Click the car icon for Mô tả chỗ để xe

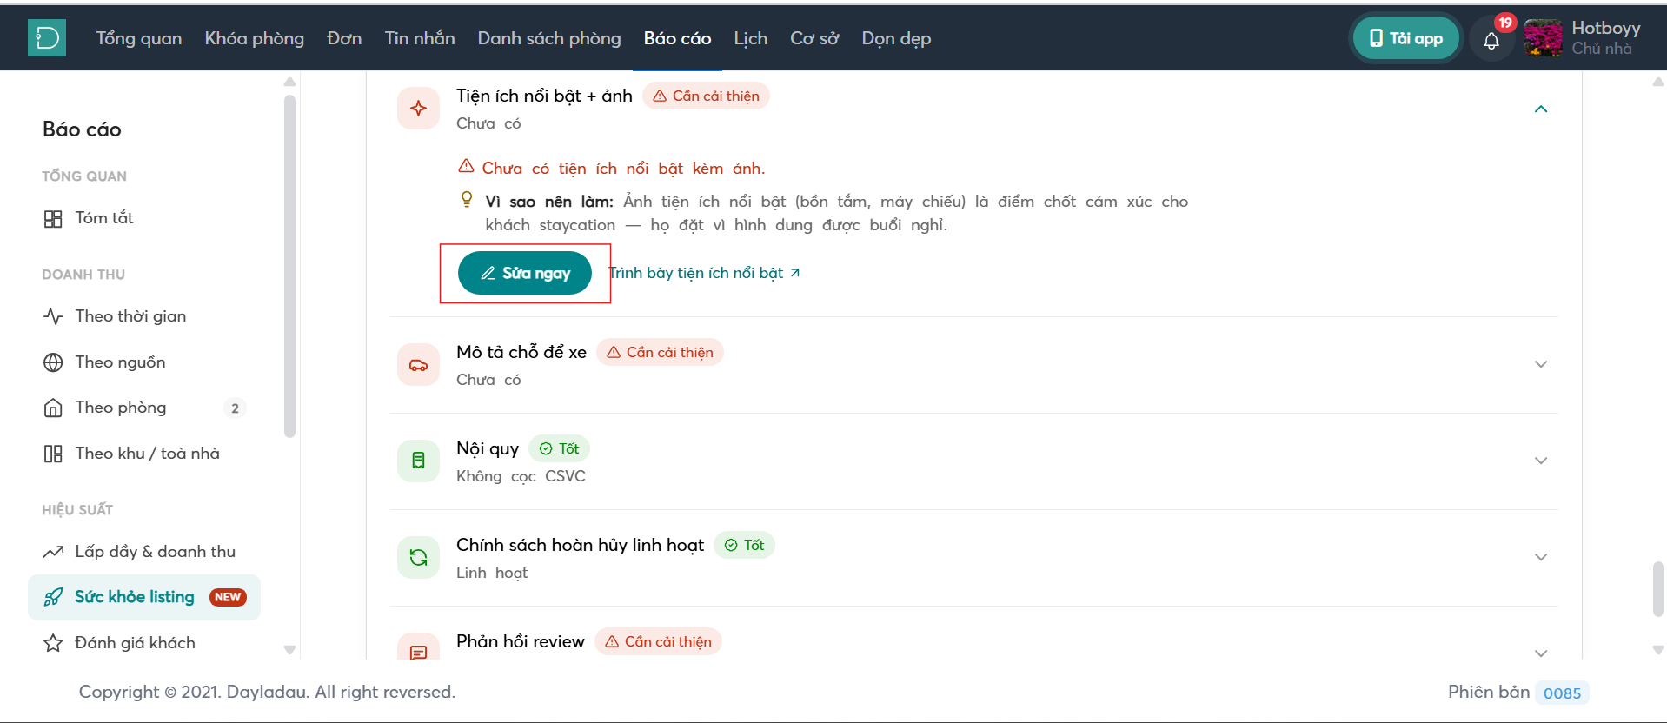click(418, 365)
